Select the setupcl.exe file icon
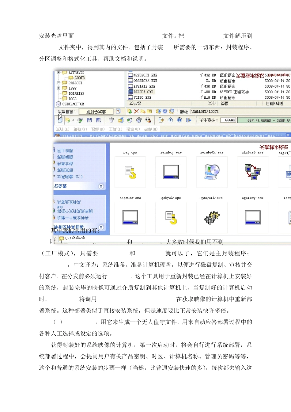This screenshot has width=291, height=412. point(171,172)
